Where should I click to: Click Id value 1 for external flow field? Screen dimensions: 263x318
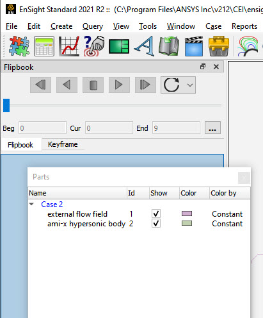tap(131, 214)
